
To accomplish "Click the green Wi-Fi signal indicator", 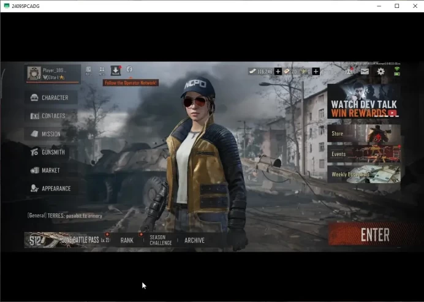I will coord(396,69).
